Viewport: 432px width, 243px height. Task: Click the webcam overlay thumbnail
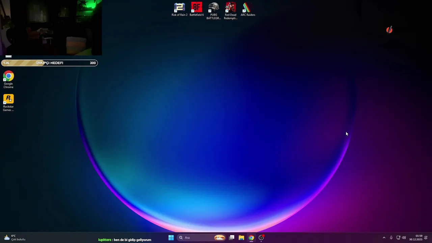pyautogui.click(x=51, y=28)
